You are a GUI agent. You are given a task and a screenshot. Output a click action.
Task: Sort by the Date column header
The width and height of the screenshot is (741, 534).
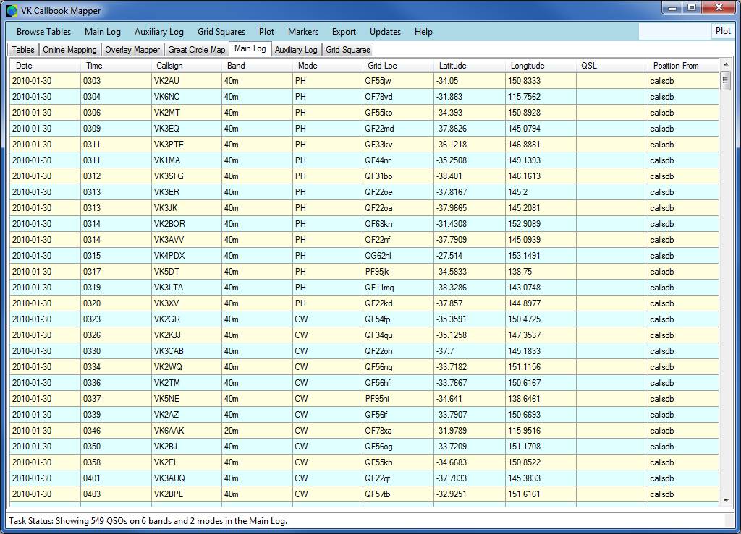[46, 66]
